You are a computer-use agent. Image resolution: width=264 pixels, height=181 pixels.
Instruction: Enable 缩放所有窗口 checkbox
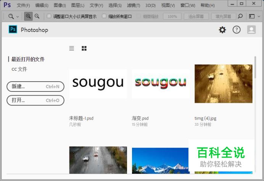[104, 16]
